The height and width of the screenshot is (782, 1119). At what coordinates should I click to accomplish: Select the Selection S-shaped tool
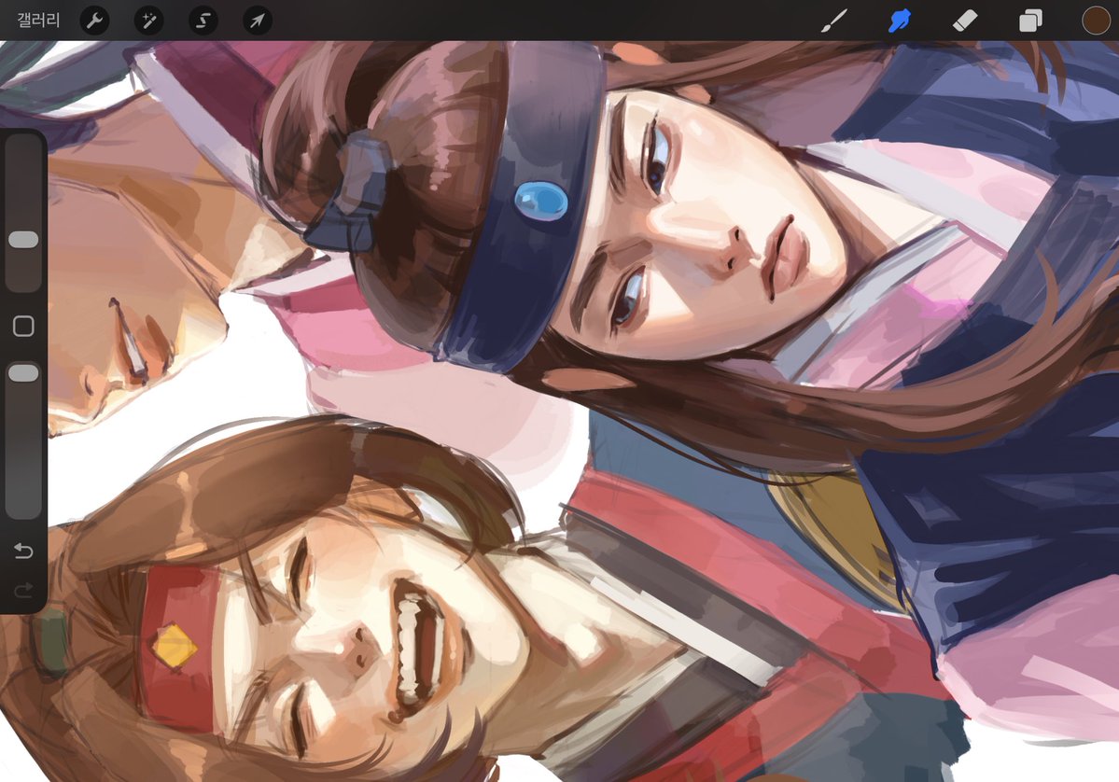point(203,21)
